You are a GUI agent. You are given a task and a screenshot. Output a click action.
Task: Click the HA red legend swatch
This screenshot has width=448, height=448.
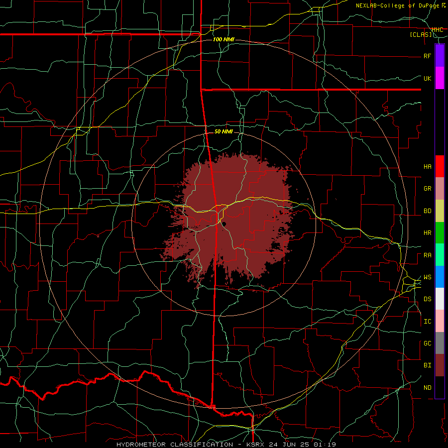[440, 166]
